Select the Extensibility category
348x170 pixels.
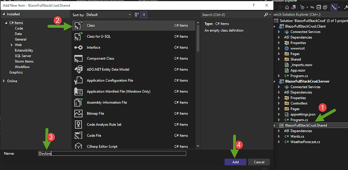[x=24, y=50]
